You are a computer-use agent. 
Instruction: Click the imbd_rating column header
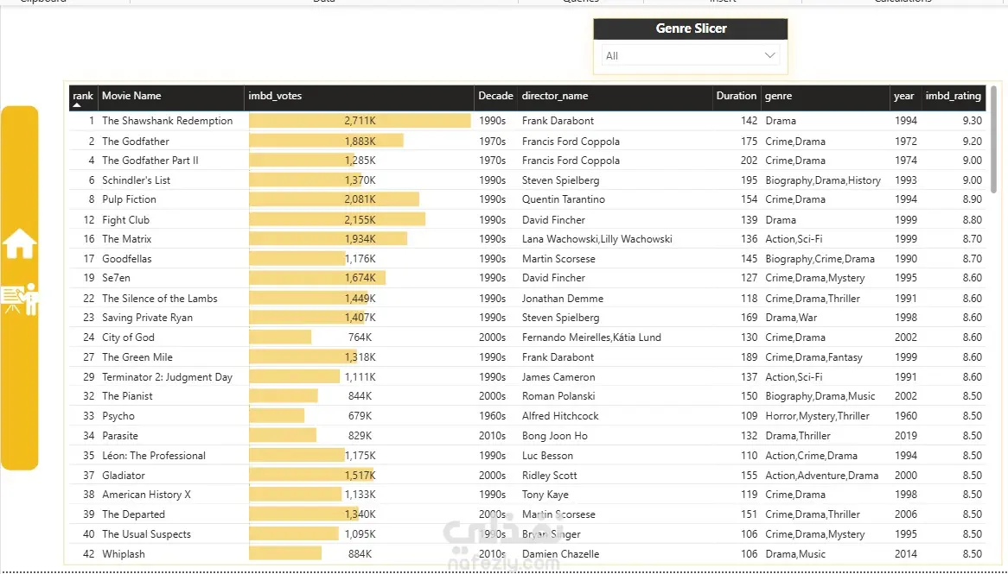[x=953, y=96]
